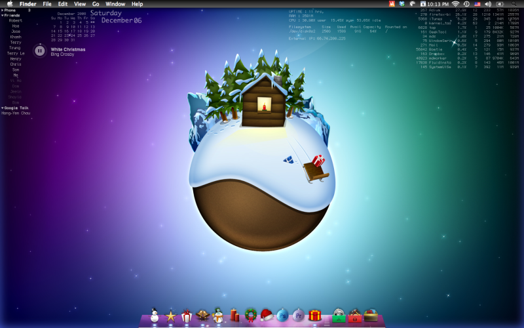The height and width of the screenshot is (328, 524).
Task: Click the duck head menu bar icon
Action: click(x=413, y=4)
